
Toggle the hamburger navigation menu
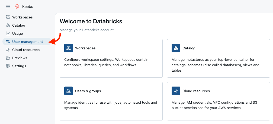pos(8,7)
